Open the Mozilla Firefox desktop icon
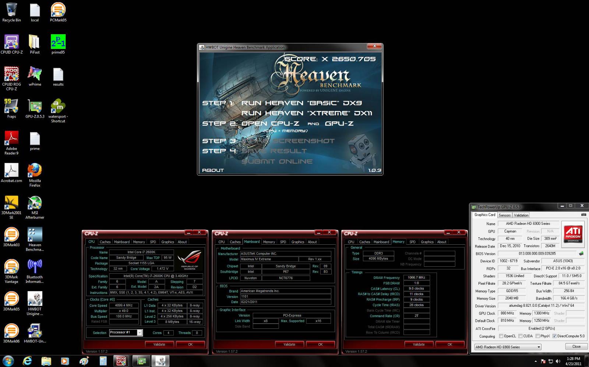Viewport: 589px width, 367px height. (x=35, y=175)
